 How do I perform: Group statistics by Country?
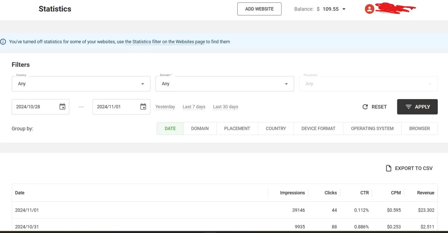point(276,128)
